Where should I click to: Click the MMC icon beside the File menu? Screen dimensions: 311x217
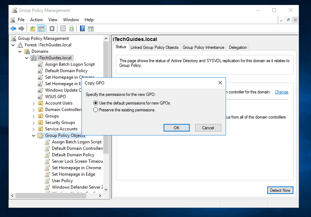click(x=13, y=20)
